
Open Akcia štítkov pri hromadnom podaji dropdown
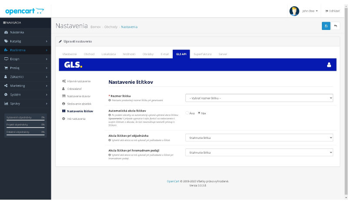259,152
